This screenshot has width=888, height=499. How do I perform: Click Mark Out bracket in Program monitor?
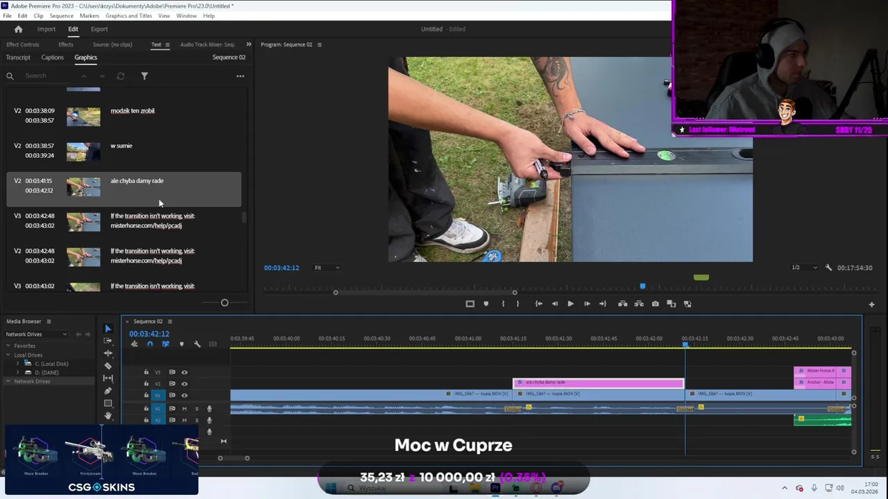[518, 304]
